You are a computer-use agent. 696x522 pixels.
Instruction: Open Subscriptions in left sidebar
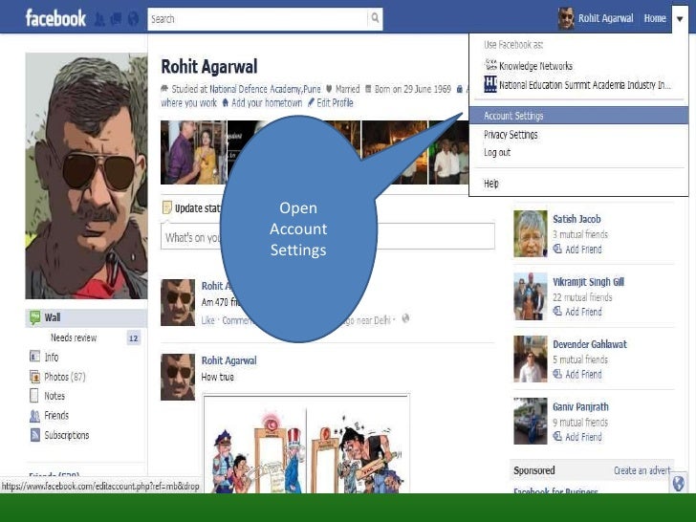(x=67, y=435)
